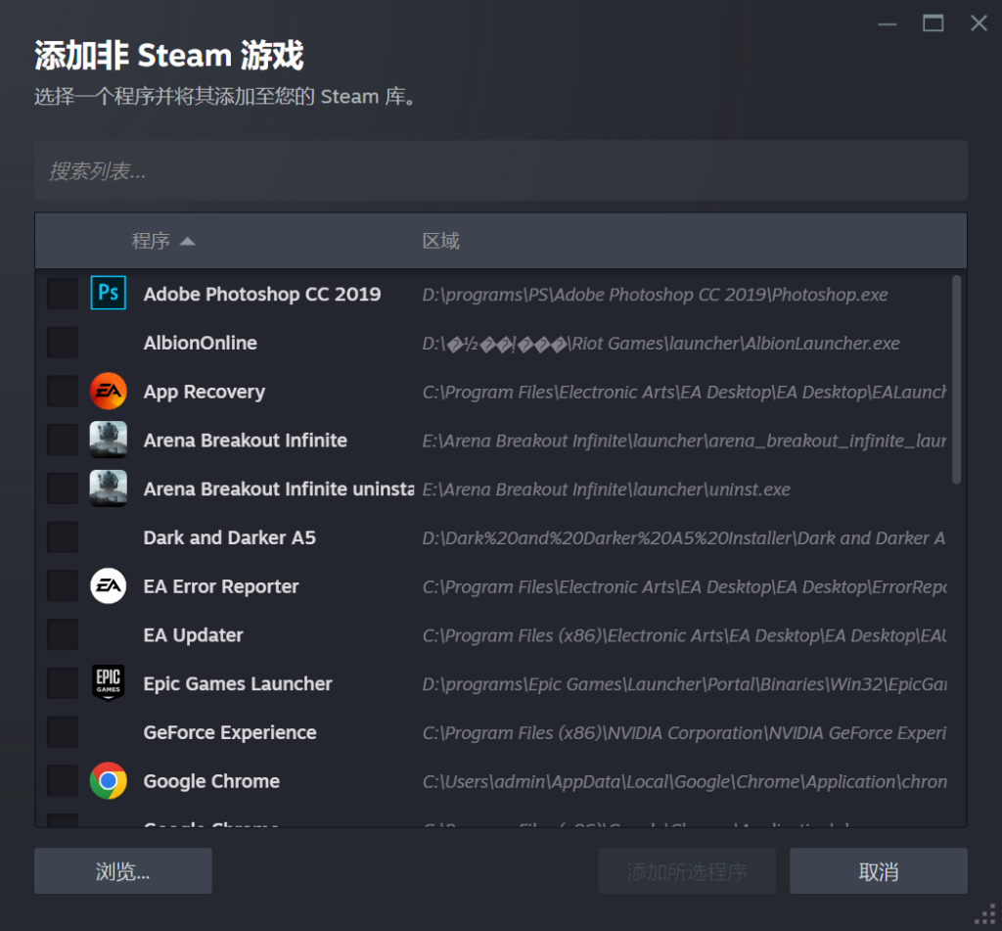
Task: Click the Google Chrome icon
Action: click(x=108, y=781)
